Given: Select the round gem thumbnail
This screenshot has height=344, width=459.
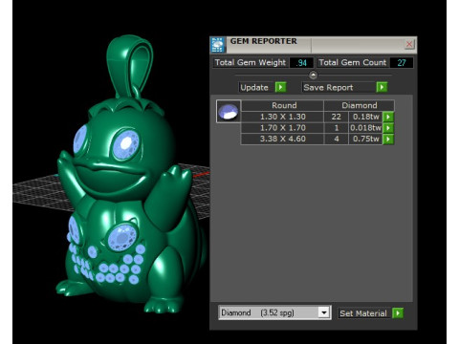Looking at the screenshot, I should tap(229, 112).
